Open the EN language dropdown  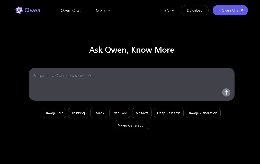[169, 11]
